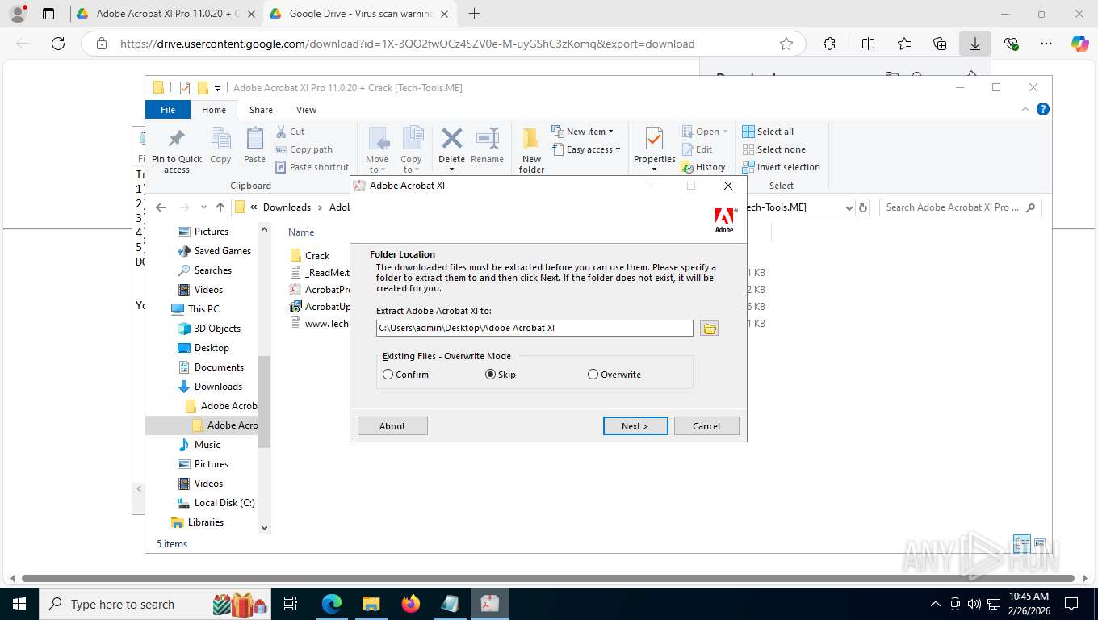Click the Back arrow in Explorer

click(161, 207)
